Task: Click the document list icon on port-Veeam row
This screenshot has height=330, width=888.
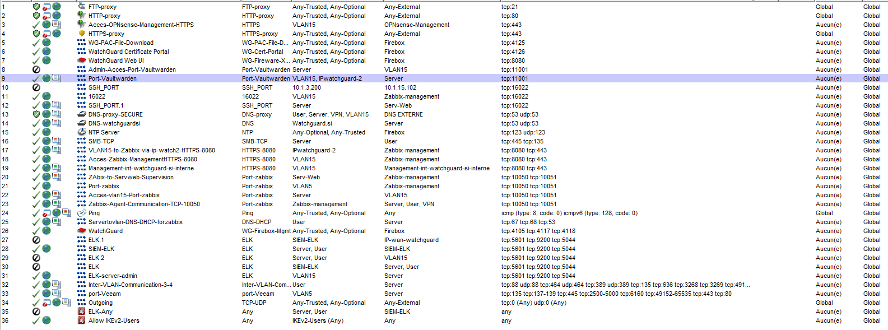Action: [57, 294]
